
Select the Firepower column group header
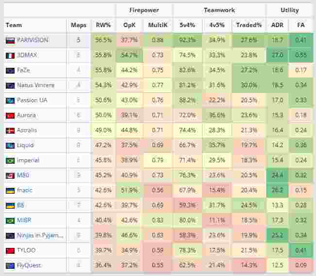144,10
